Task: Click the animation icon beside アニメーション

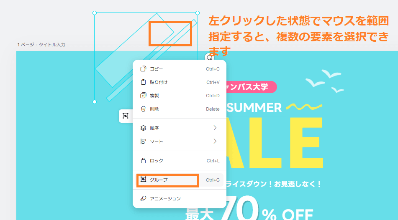Action: (143, 199)
